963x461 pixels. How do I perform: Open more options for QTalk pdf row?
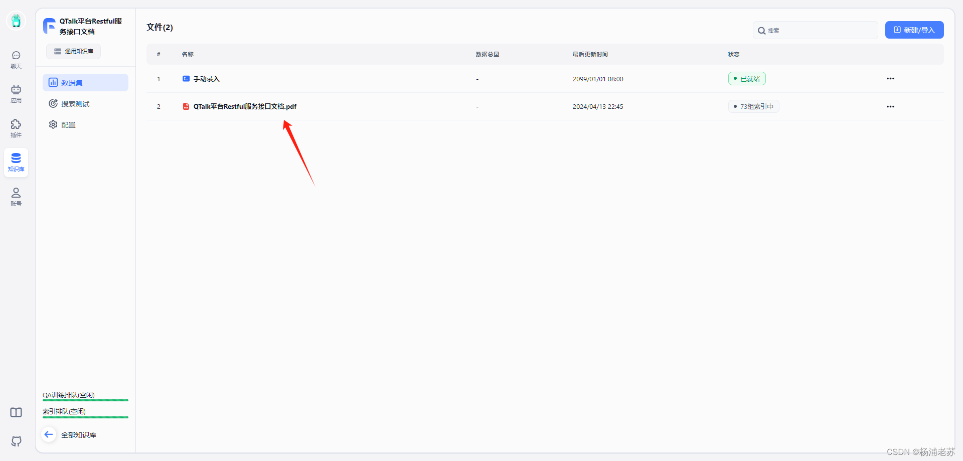[x=890, y=106]
